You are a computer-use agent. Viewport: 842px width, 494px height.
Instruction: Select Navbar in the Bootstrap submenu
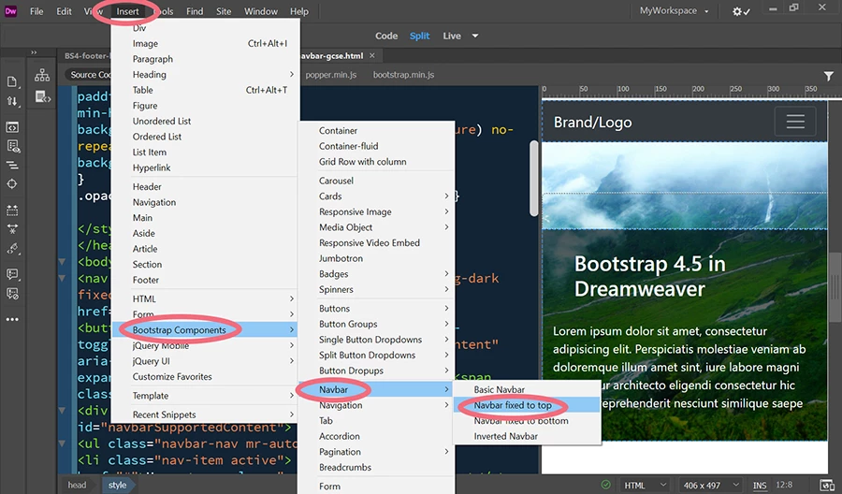pyautogui.click(x=376, y=389)
